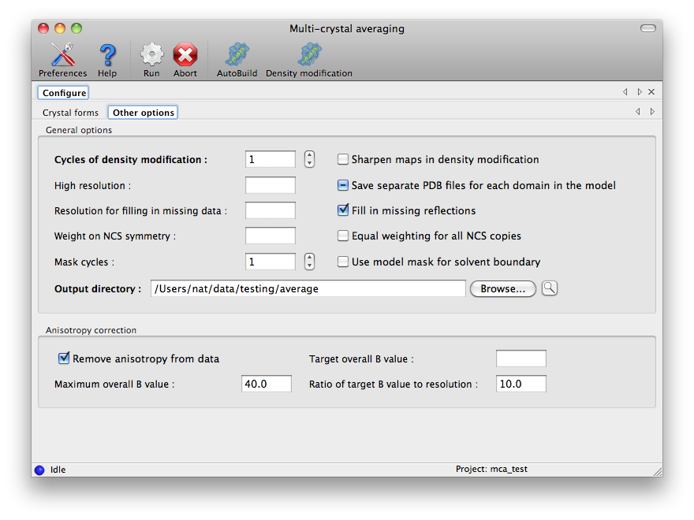Click the Help question mark icon
The height and width of the screenshot is (520, 694).
107,55
